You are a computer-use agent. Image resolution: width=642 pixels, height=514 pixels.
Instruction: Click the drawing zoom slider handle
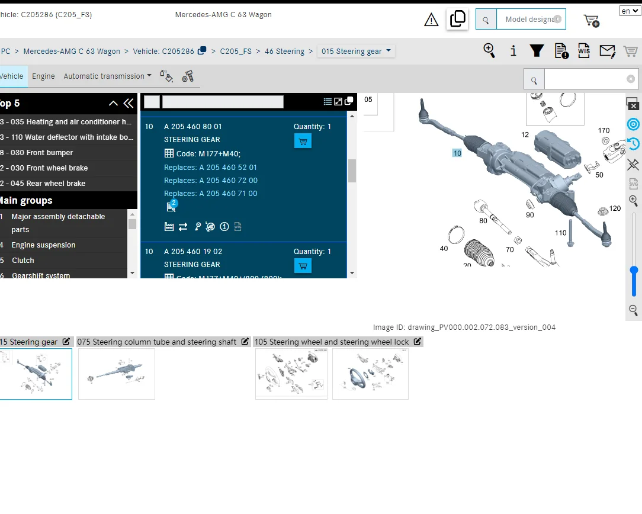[x=634, y=271]
